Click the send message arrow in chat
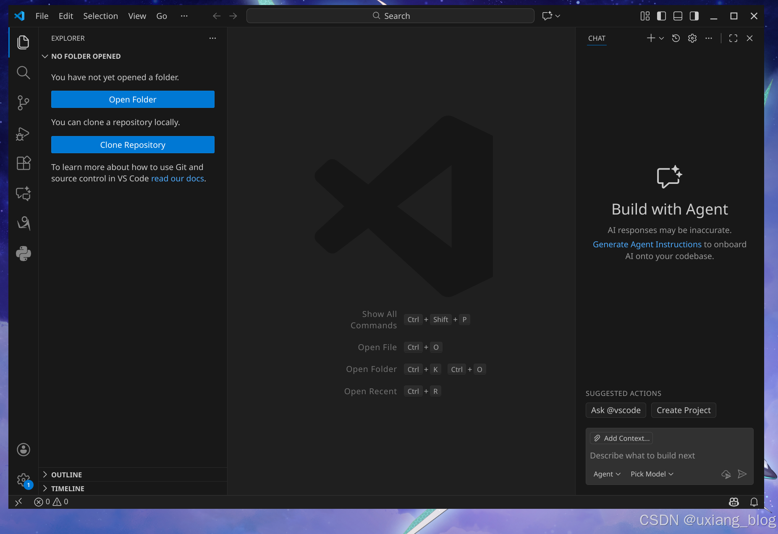This screenshot has width=778, height=534. point(742,474)
